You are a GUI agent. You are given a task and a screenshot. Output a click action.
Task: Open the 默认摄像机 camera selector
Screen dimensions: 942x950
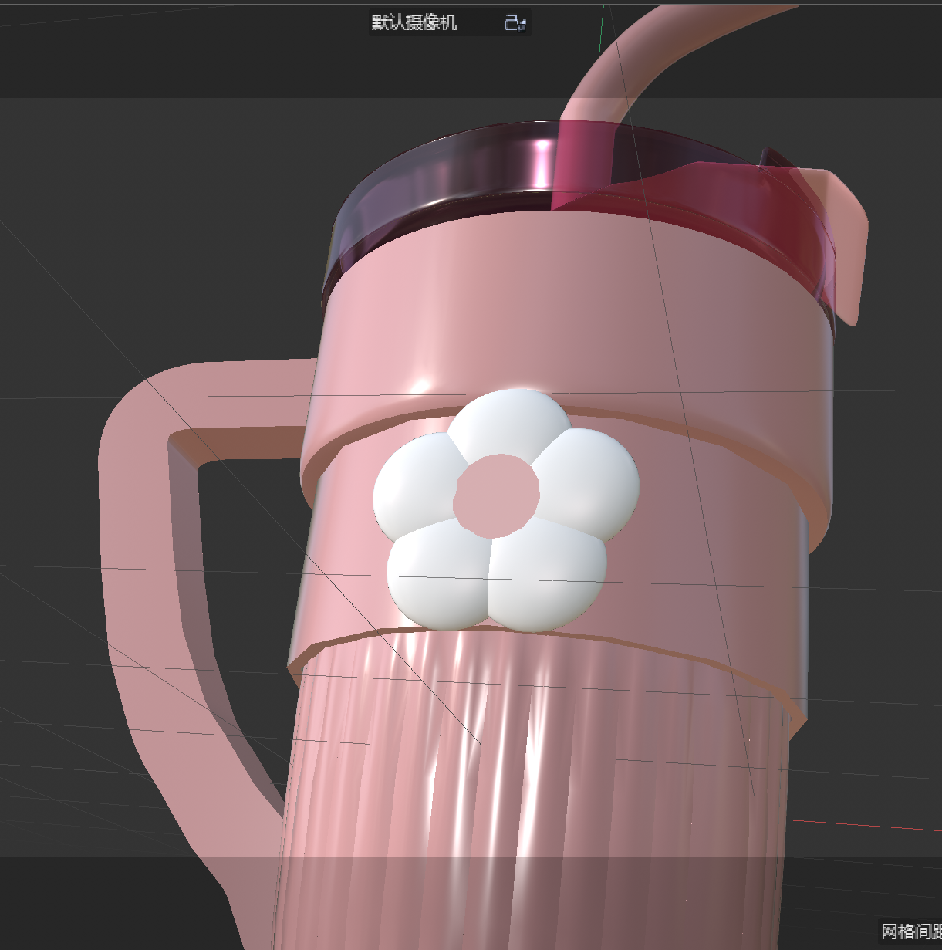point(413,22)
